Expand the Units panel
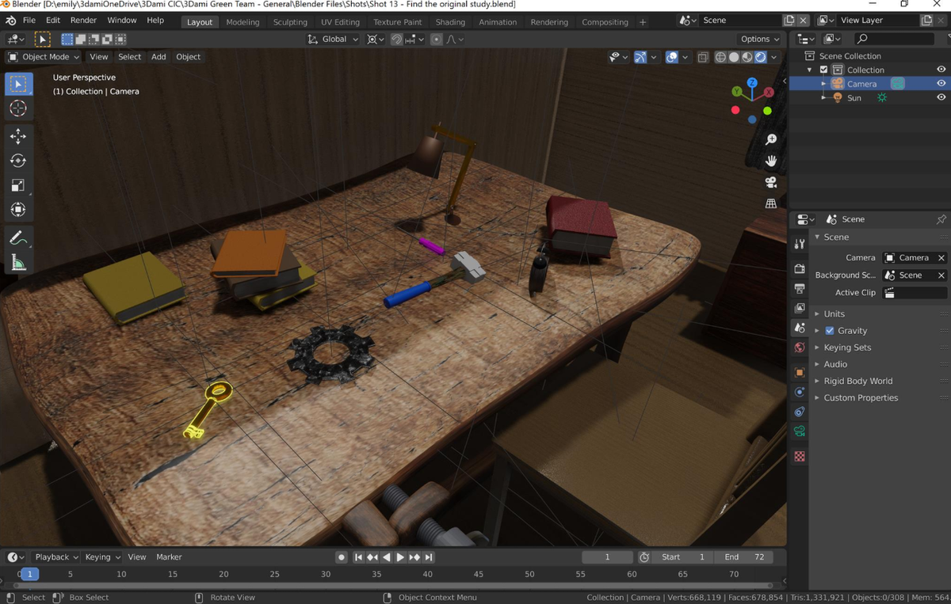Image resolution: width=951 pixels, height=604 pixels. (x=835, y=314)
